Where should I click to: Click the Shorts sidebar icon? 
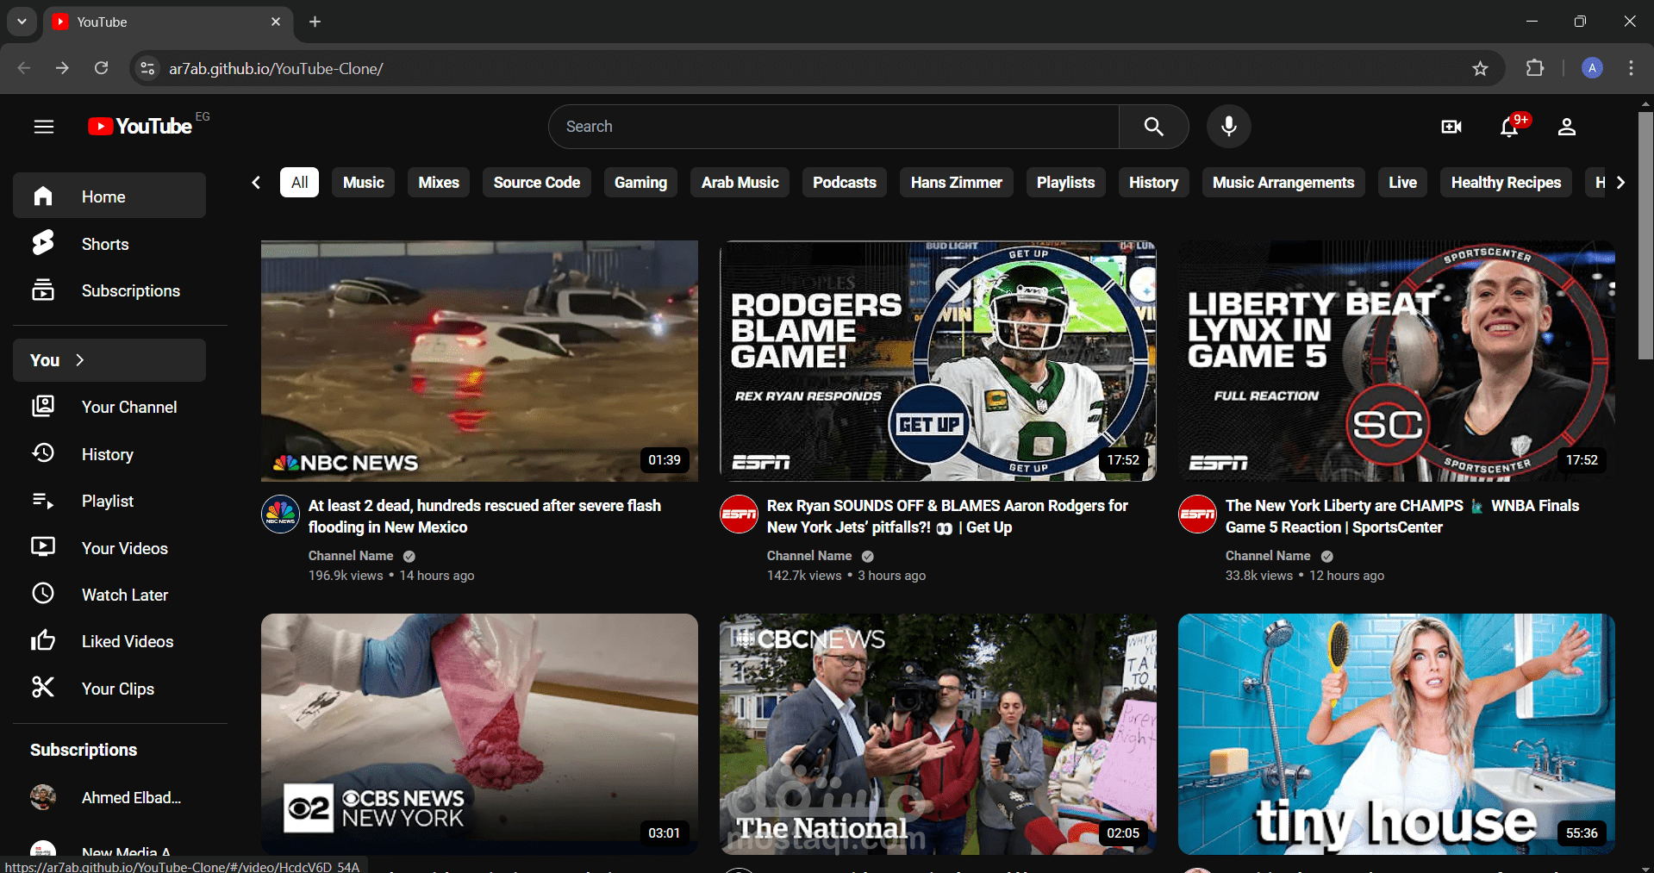[43, 243]
